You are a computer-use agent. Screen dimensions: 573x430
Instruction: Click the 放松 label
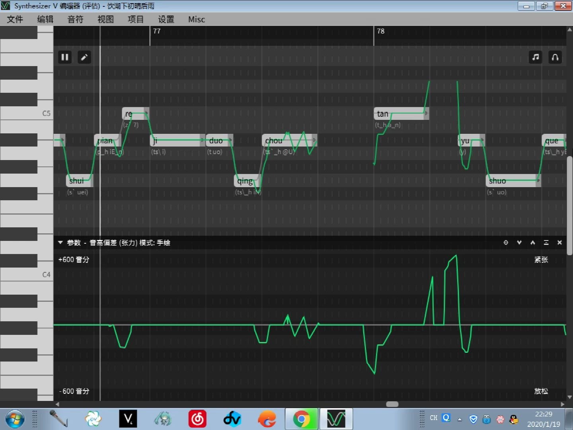point(541,391)
